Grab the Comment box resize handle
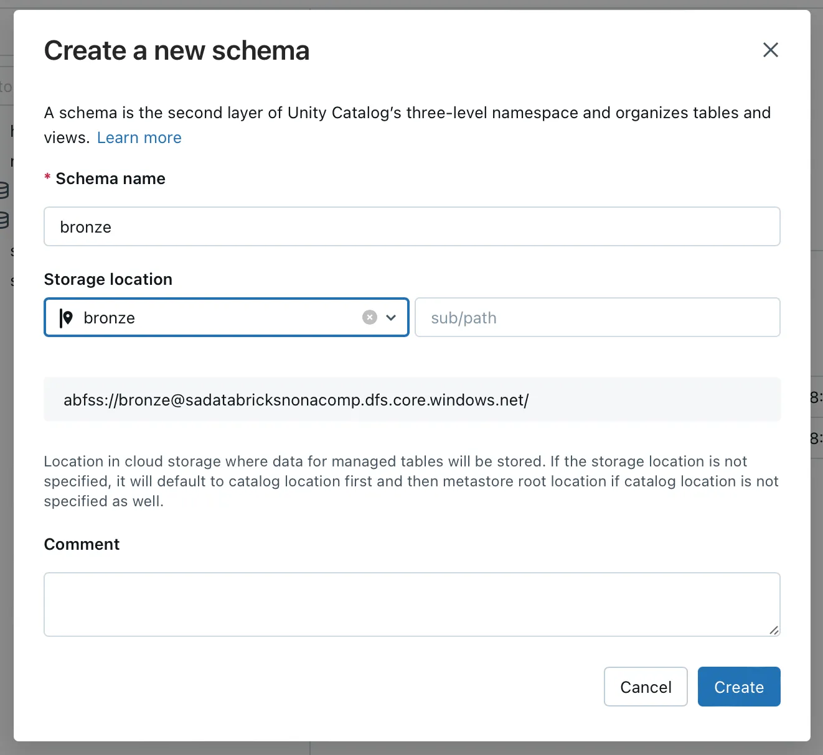The width and height of the screenshot is (823, 755). (x=774, y=630)
